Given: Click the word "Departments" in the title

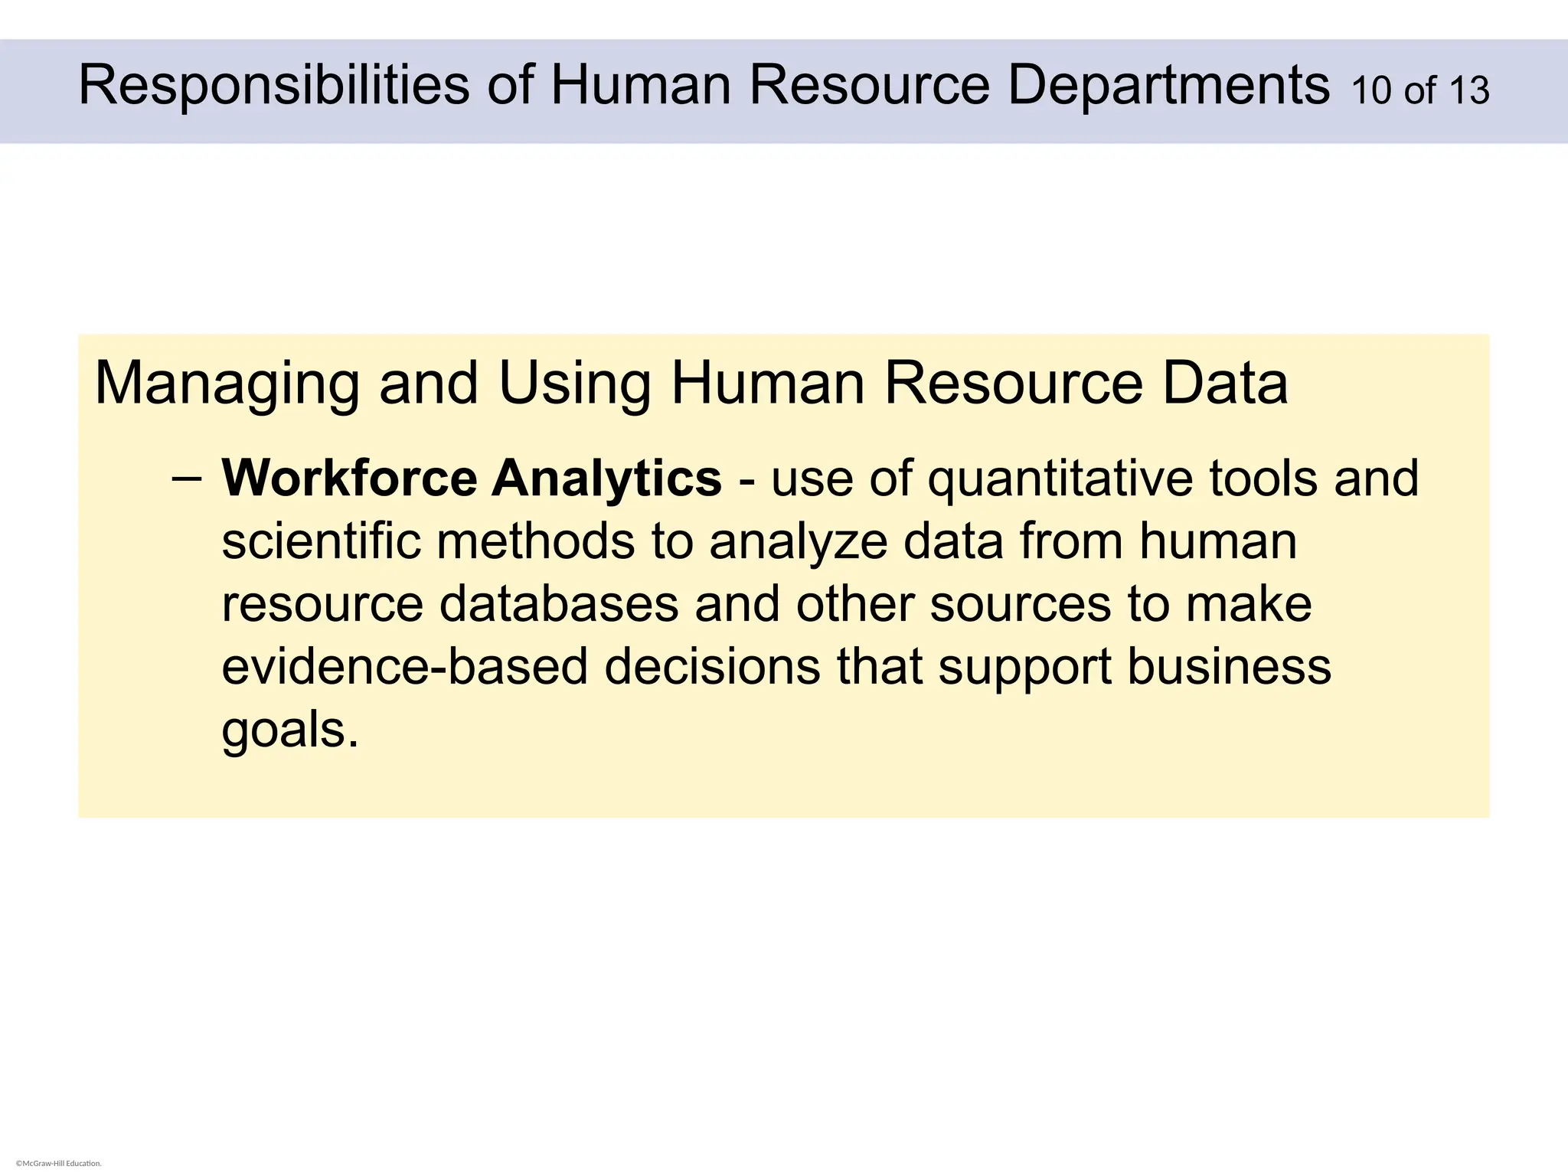Looking at the screenshot, I should click(1169, 85).
